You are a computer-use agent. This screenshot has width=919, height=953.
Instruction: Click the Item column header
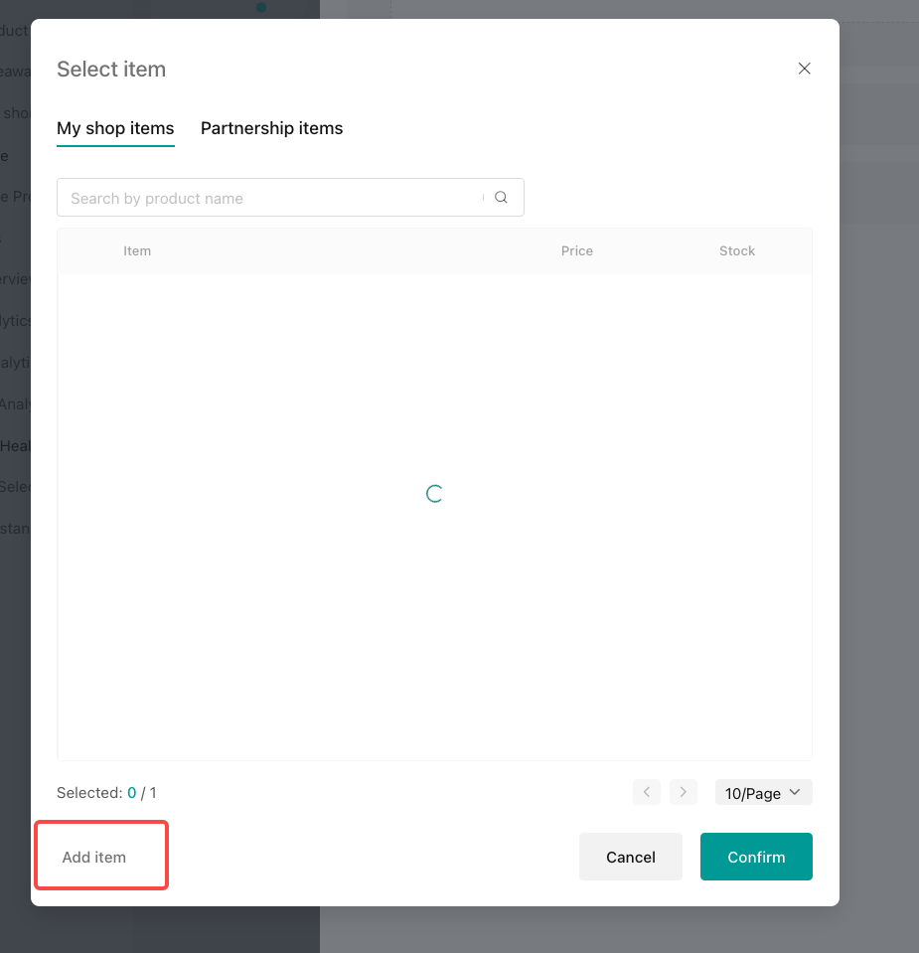pos(137,251)
